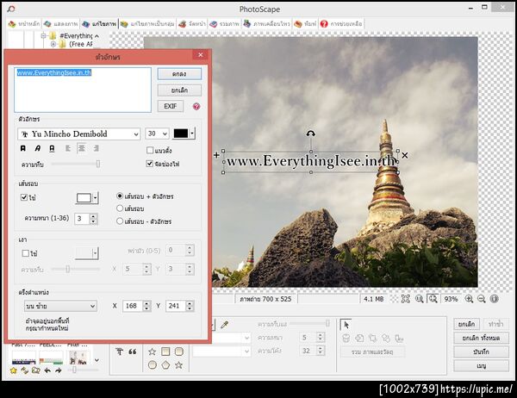This screenshot has width=517, height=398.
Task: Toggle bold text style in dialog
Action: 23,148
